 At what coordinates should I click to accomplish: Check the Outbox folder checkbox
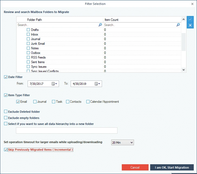point(28,53)
